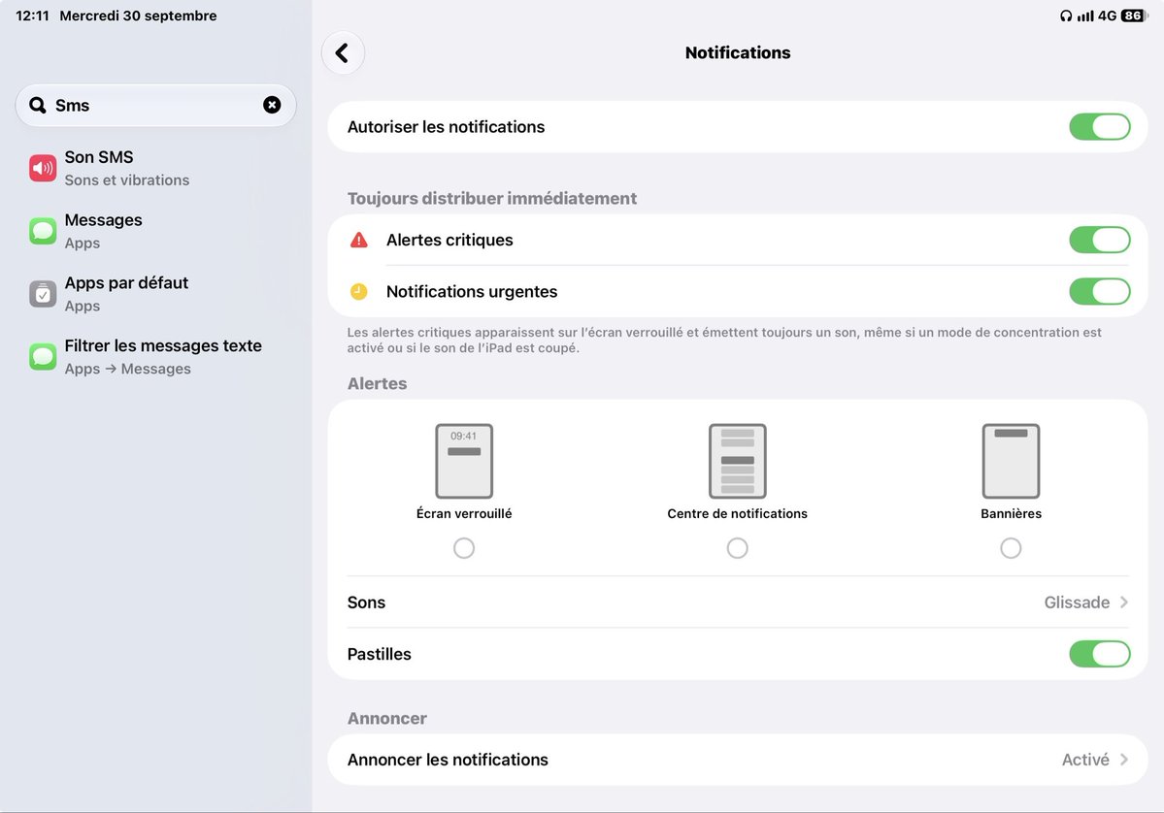Tap the 4G network indicator
Screen dimensions: 1164x813
pyautogui.click(x=1107, y=16)
